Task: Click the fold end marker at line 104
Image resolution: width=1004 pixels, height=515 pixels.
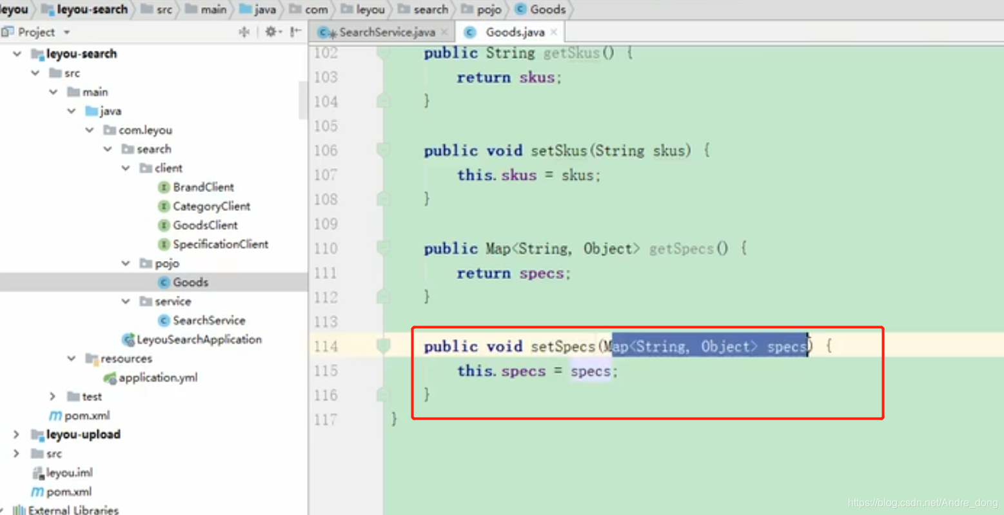Action: [384, 101]
